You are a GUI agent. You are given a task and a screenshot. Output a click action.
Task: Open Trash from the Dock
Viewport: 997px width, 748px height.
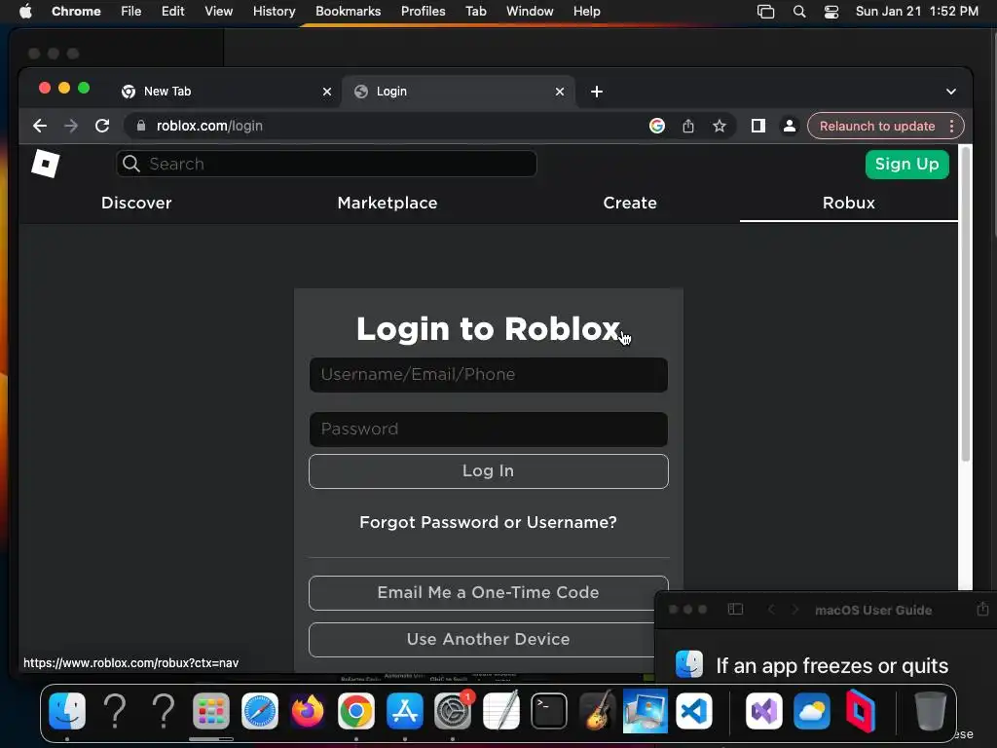pyautogui.click(x=930, y=711)
